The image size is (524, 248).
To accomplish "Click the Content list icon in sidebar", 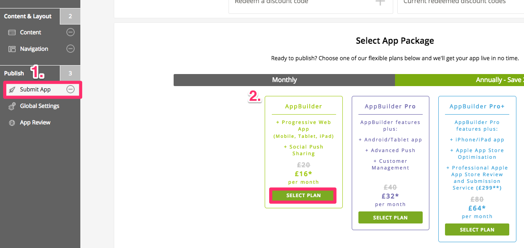I will click(12, 33).
